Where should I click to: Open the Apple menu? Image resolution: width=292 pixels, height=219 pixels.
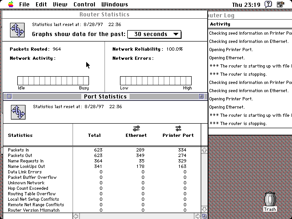11,4
